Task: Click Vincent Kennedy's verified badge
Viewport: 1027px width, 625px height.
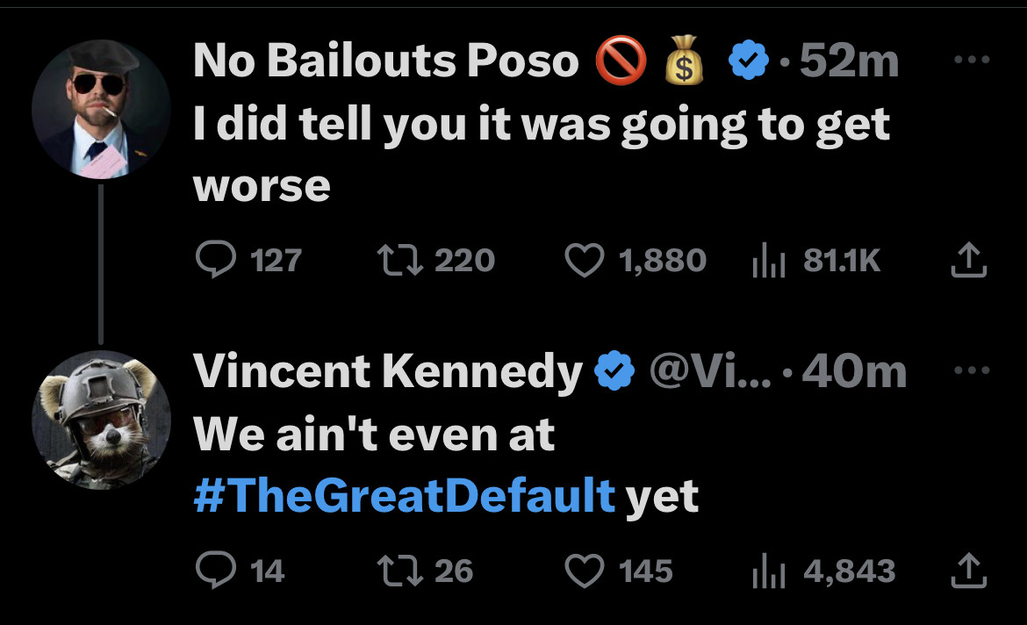Action: coord(615,371)
